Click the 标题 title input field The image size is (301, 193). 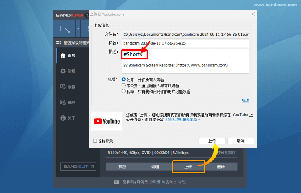[186, 43]
